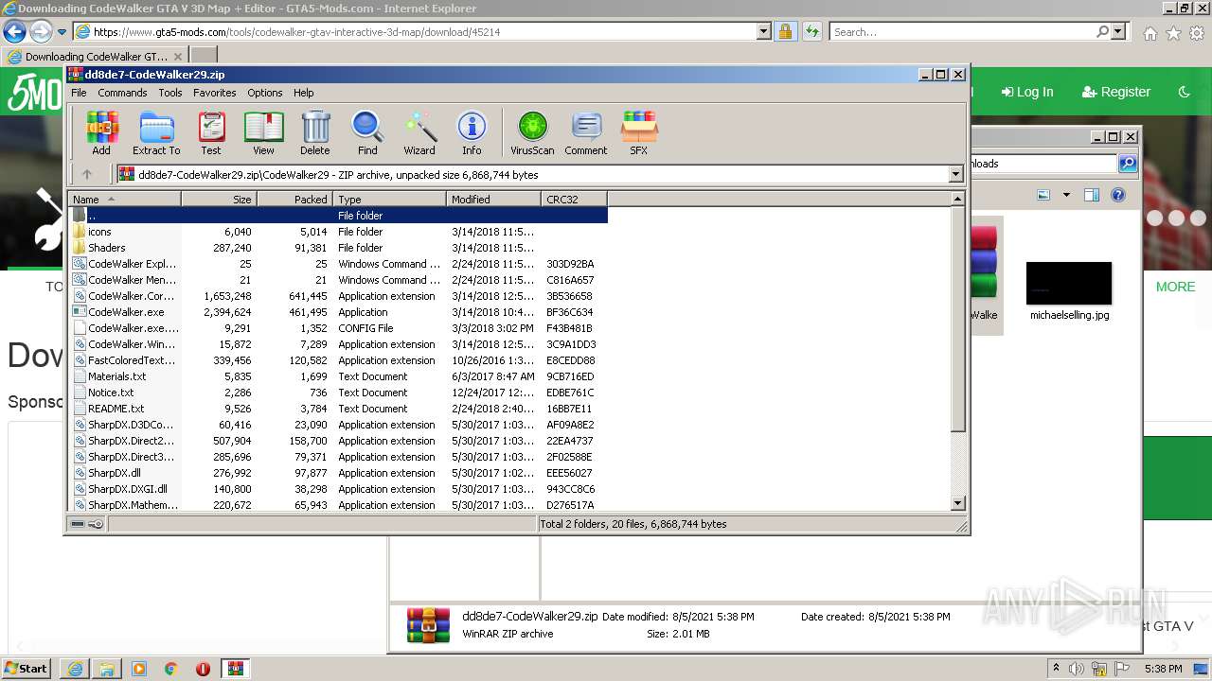Image resolution: width=1212 pixels, height=681 pixels.
Task: Open IE Tools gear icon
Action: (x=1196, y=33)
